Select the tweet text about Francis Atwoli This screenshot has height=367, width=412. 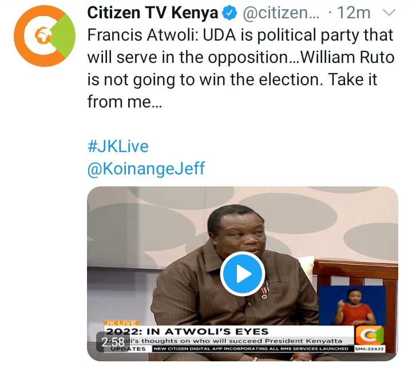pyautogui.click(x=241, y=68)
